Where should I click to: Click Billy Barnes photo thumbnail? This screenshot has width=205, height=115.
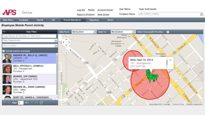7,58
